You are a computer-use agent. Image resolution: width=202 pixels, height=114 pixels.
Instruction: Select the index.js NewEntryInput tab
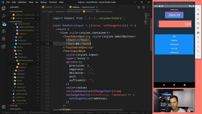click(83, 7)
